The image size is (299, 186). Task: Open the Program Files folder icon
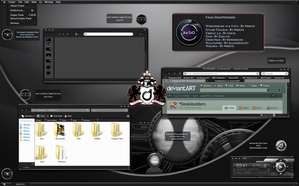click(x=117, y=131)
